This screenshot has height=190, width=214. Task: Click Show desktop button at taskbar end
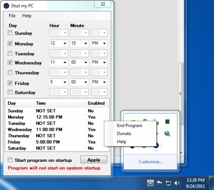(x=211, y=183)
